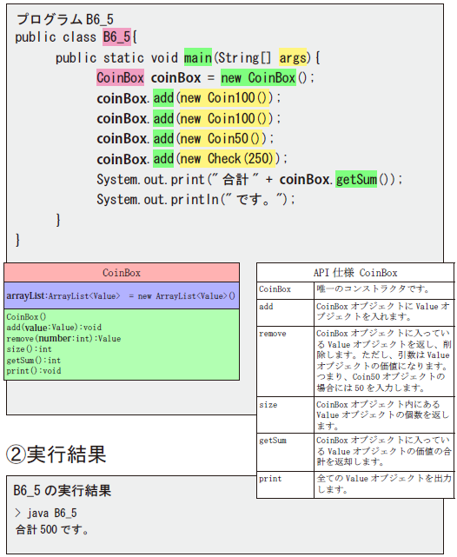
Task: Click the red CoinBox UML class header
Action: pos(122,273)
